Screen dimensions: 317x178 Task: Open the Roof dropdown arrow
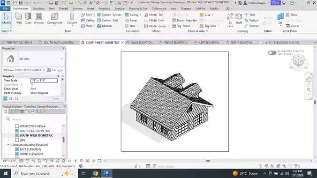point(94,15)
